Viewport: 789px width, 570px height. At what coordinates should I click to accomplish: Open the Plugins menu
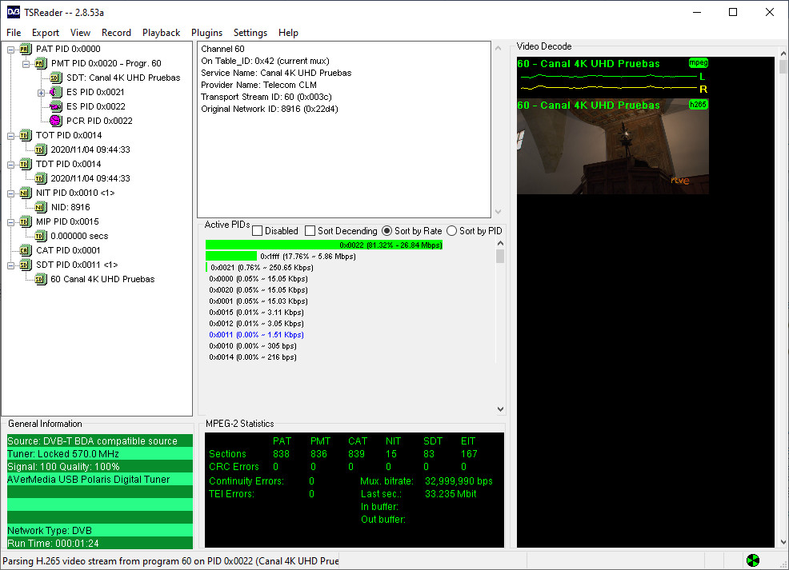(206, 33)
